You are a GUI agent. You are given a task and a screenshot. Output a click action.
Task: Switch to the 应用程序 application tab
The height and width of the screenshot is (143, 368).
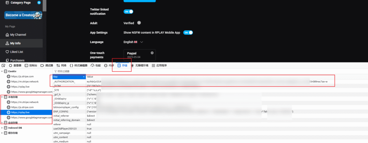point(159,66)
